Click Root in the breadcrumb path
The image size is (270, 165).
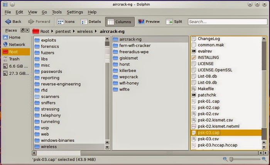tap(45, 32)
